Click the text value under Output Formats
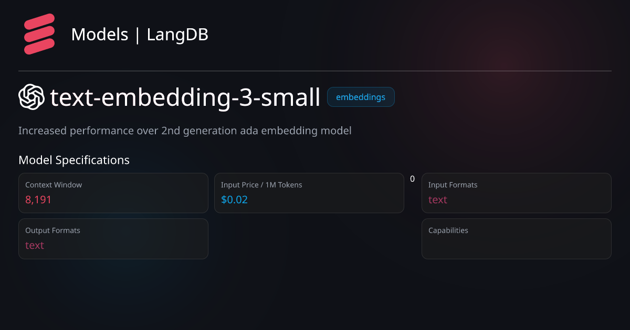The width and height of the screenshot is (630, 330). pyautogui.click(x=35, y=245)
